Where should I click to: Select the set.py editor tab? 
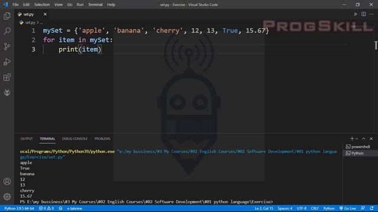32,14
